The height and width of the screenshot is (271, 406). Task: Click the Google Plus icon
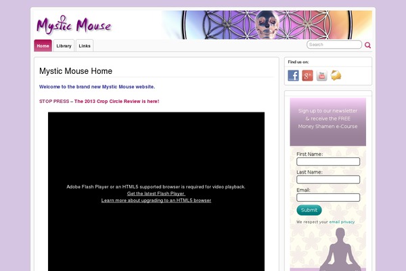[307, 75]
